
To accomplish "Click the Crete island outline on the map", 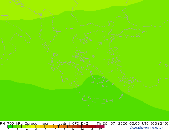I will (x=98, y=100).
